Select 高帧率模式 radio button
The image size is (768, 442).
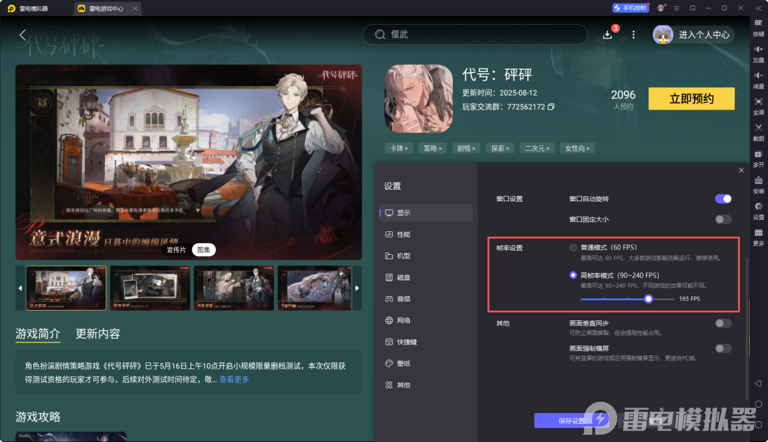coord(573,275)
